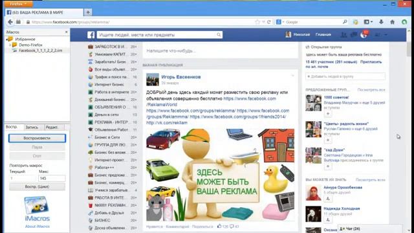Image resolution: width=414 pixels, height=233 pixels.
Task: Open the friend requests icon
Action: [x=343, y=34]
